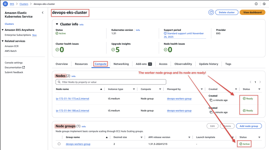Open Documentation external link icon
Screen dimensions: 269x150
(24, 67)
